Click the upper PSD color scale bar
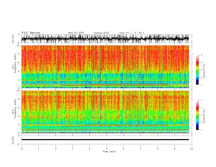 point(197,70)
